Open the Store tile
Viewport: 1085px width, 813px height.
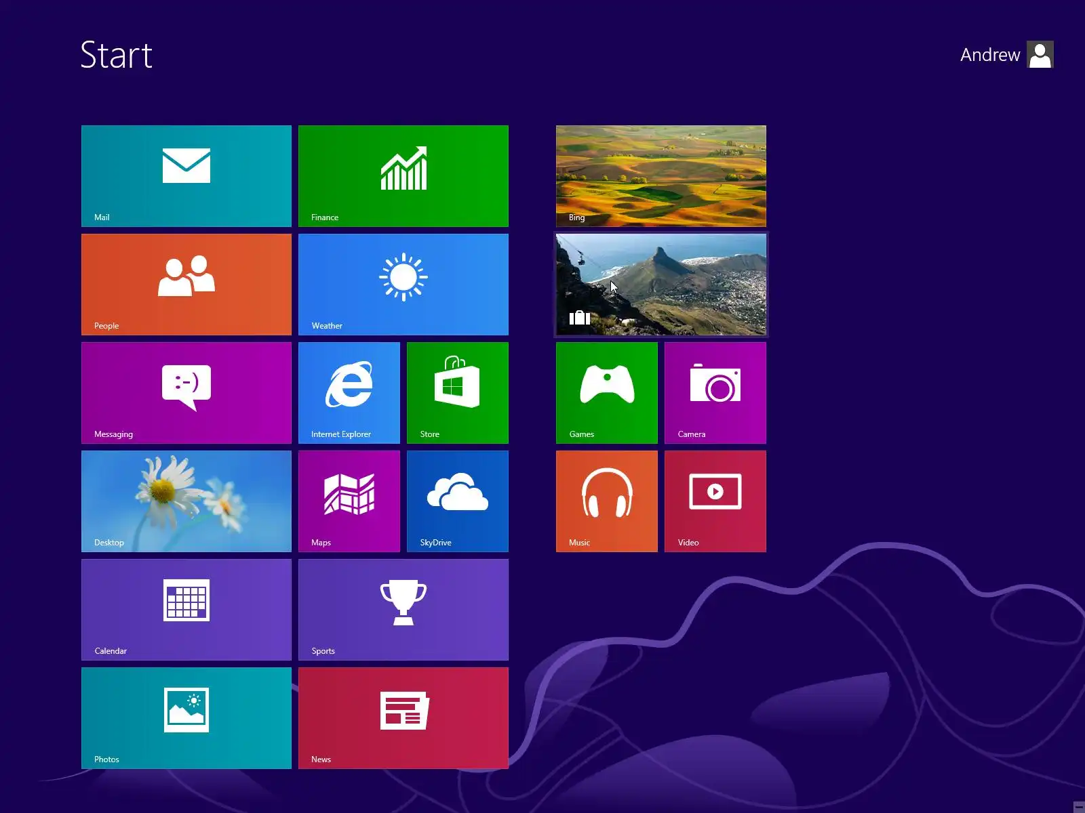tap(458, 393)
